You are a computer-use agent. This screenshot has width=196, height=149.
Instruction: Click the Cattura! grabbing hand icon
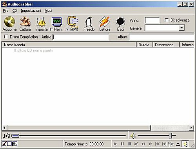[25, 22]
